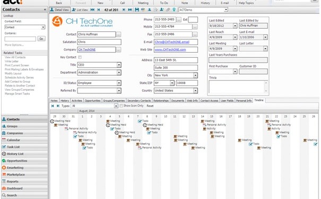Click the timeline Reset button
This screenshot has height=199, width=321.
click(x=150, y=106)
